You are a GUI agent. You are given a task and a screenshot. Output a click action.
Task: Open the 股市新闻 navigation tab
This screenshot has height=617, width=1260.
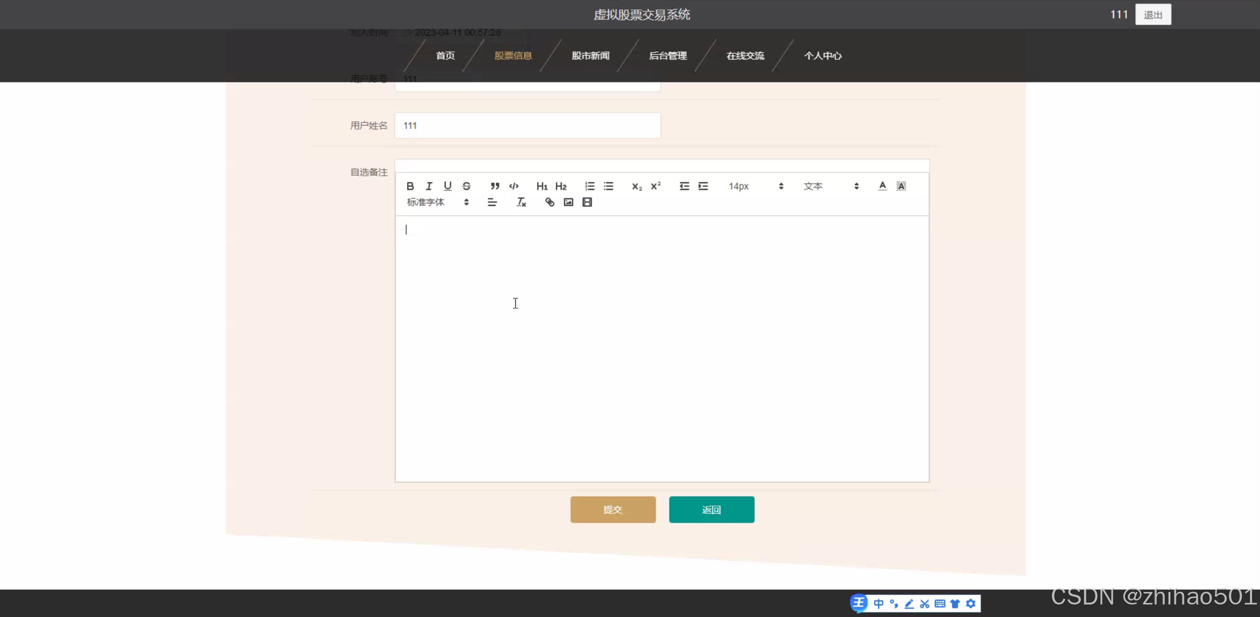(590, 55)
